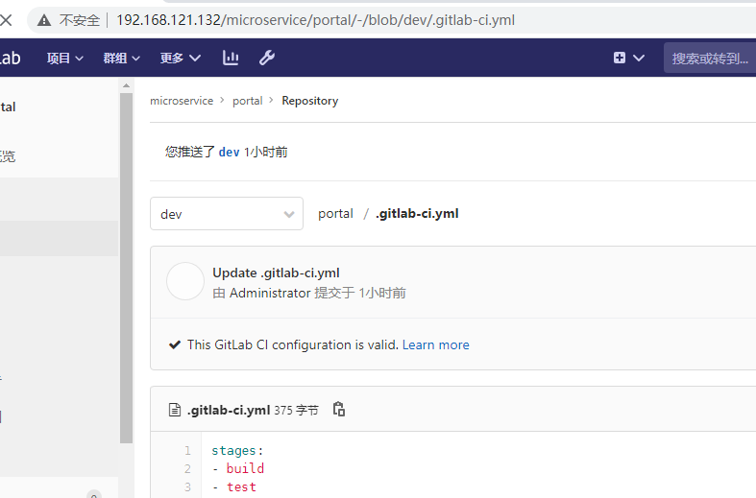The image size is (756, 498).
Task: Focus the 搜索或转到 search field
Action: point(710,59)
